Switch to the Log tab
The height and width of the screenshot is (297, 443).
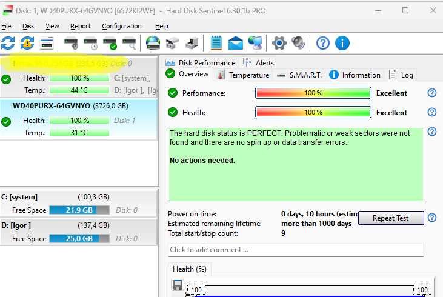click(x=401, y=75)
